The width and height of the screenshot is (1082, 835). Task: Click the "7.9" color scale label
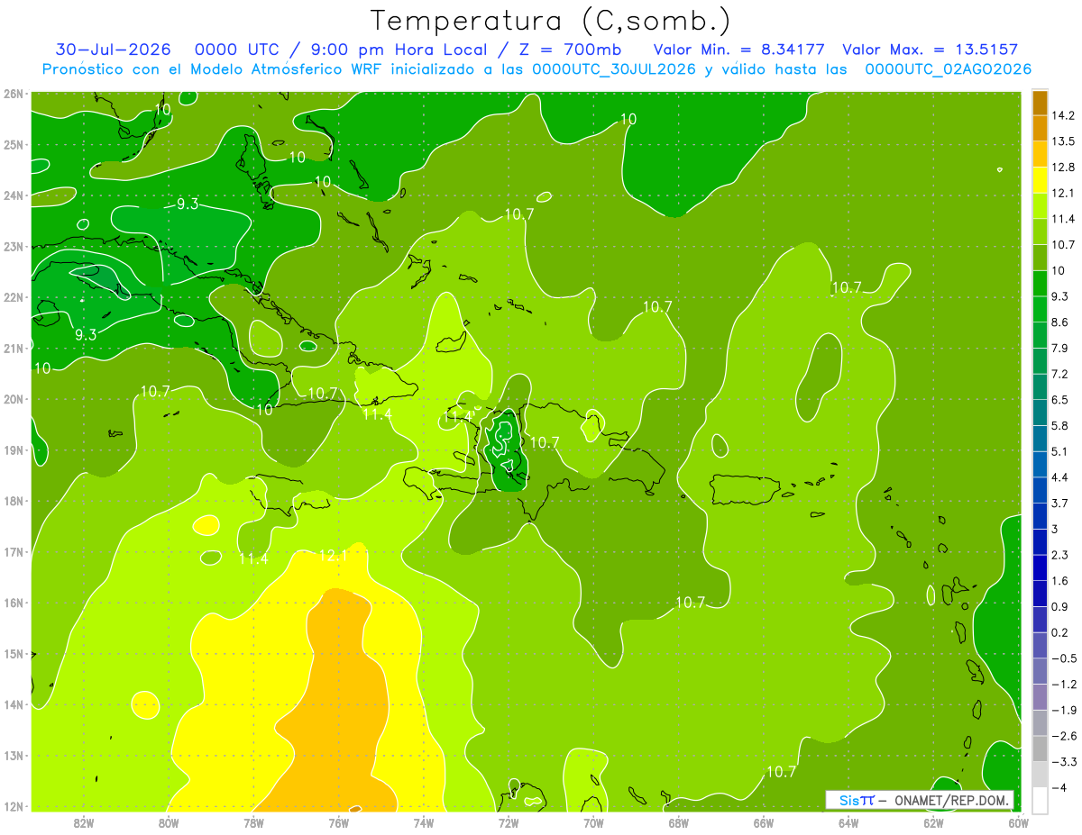pos(1062,349)
